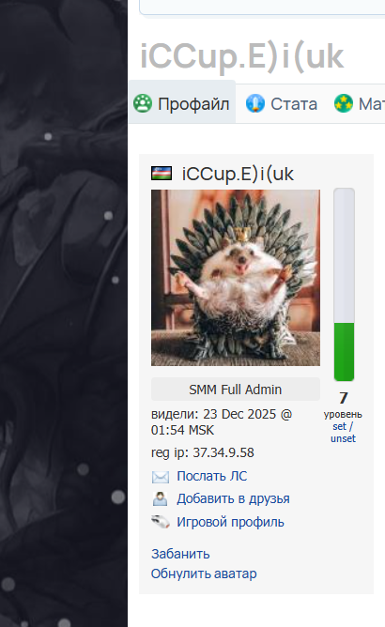Open the partially visible Ма… tab

click(x=359, y=103)
